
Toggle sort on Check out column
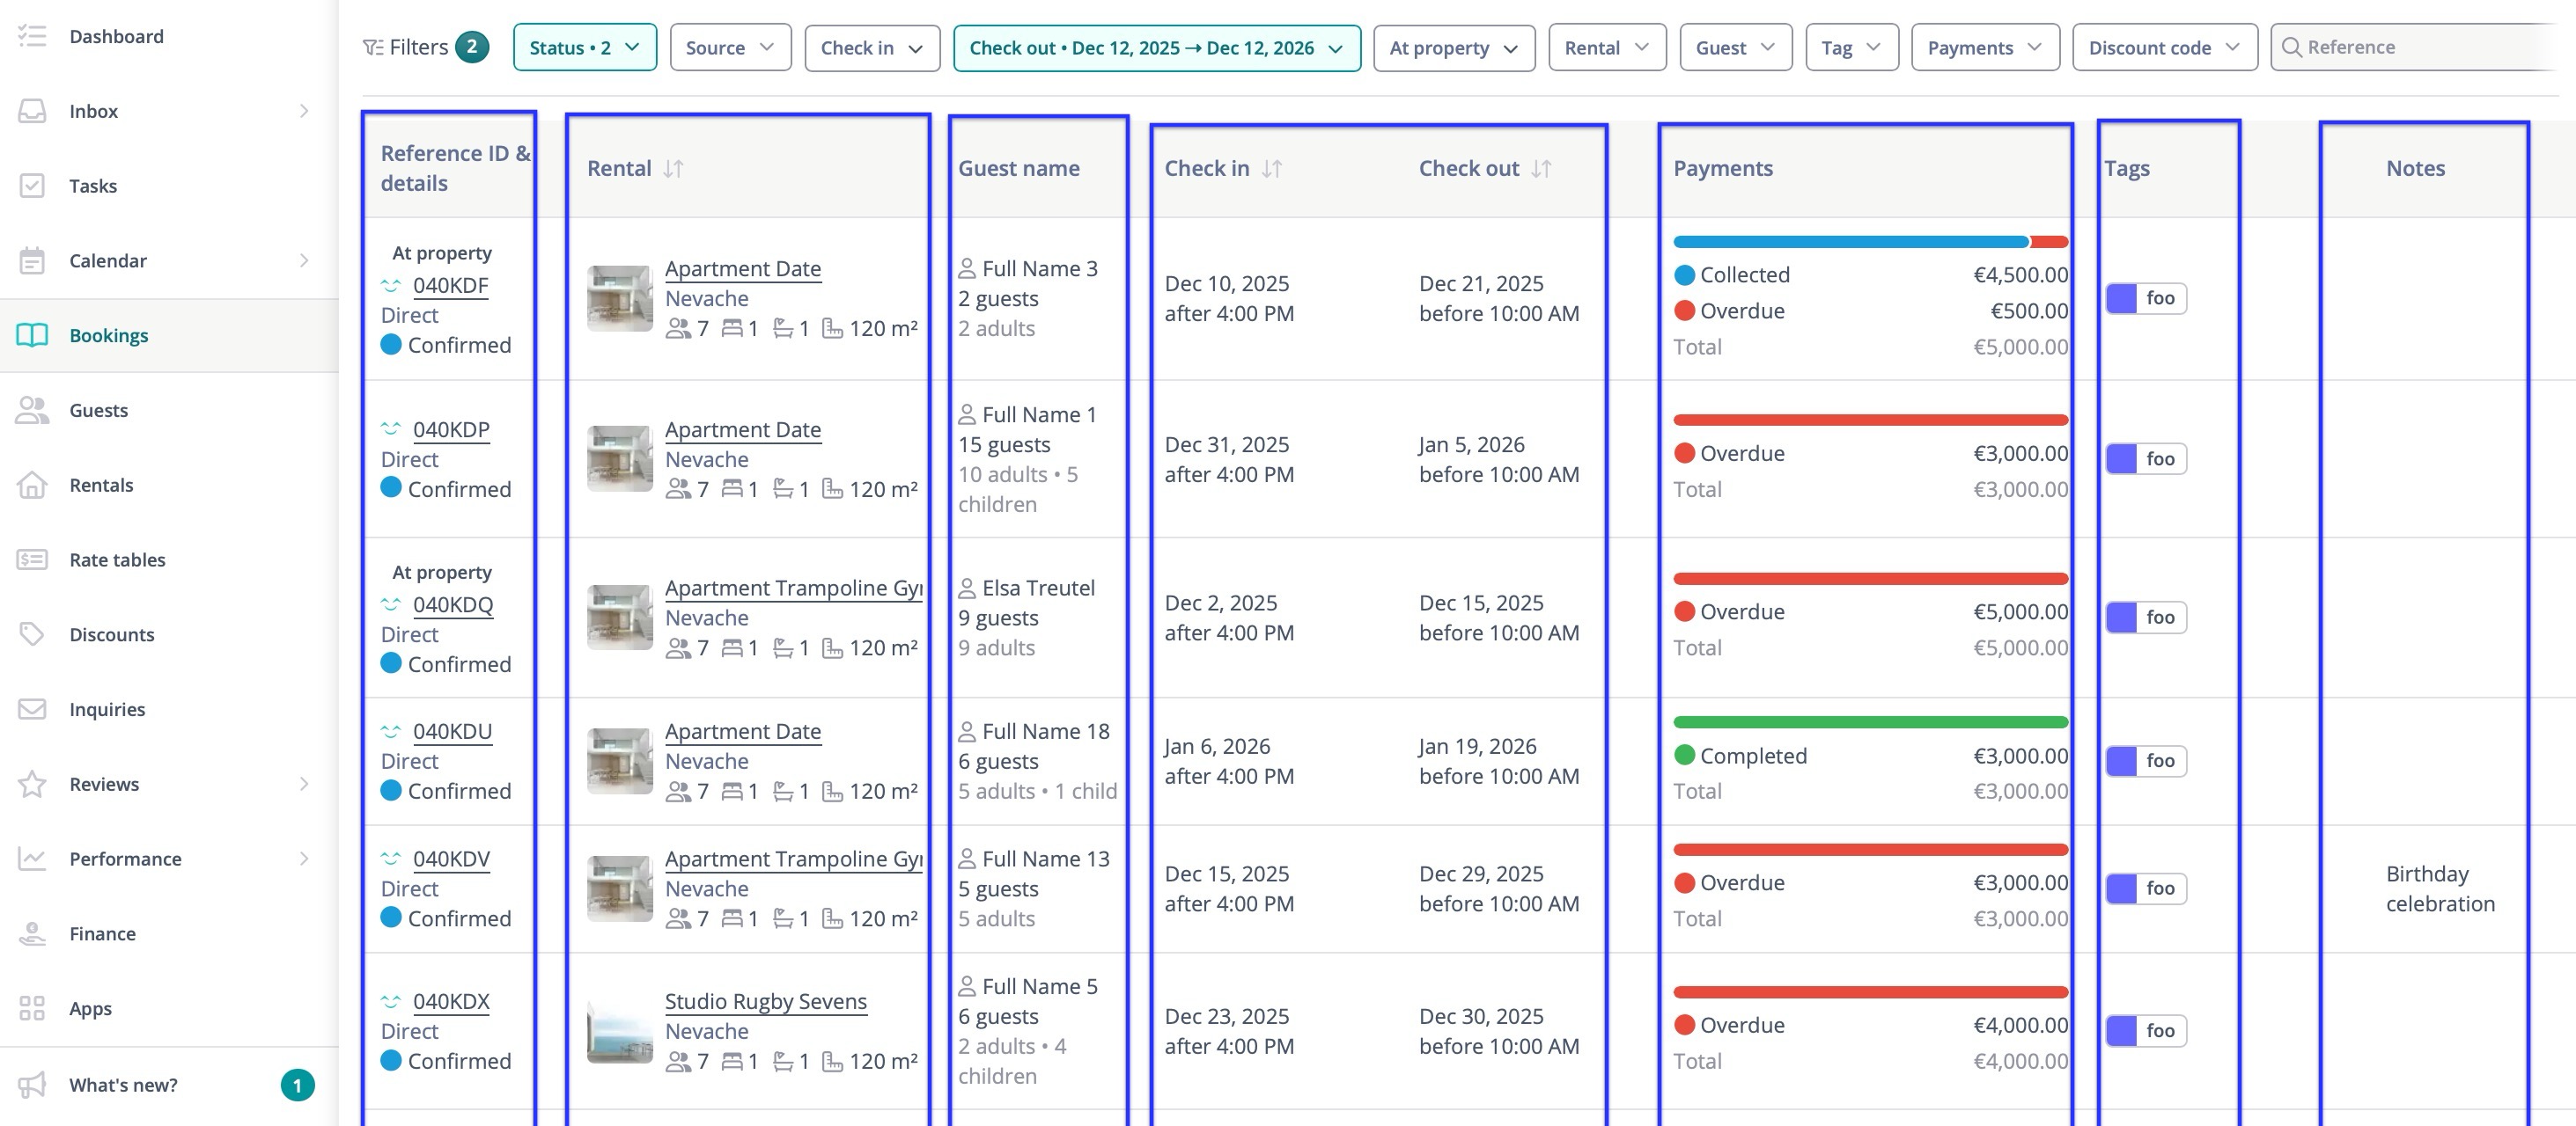point(1541,169)
